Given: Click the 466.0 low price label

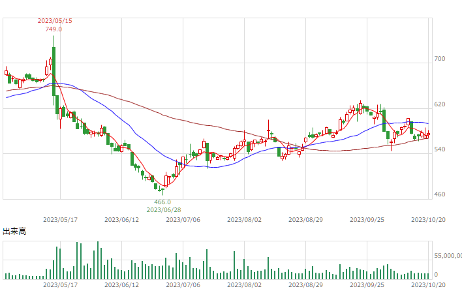Looking at the screenshot, I should [x=162, y=202].
